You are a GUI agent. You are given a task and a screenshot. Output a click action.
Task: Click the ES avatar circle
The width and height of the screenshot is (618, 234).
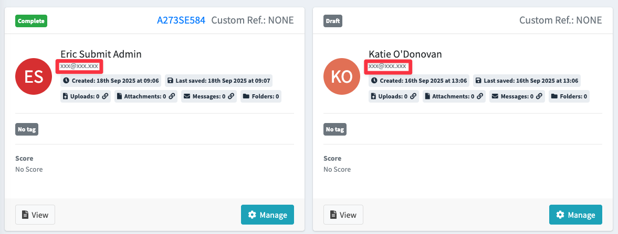pos(34,76)
